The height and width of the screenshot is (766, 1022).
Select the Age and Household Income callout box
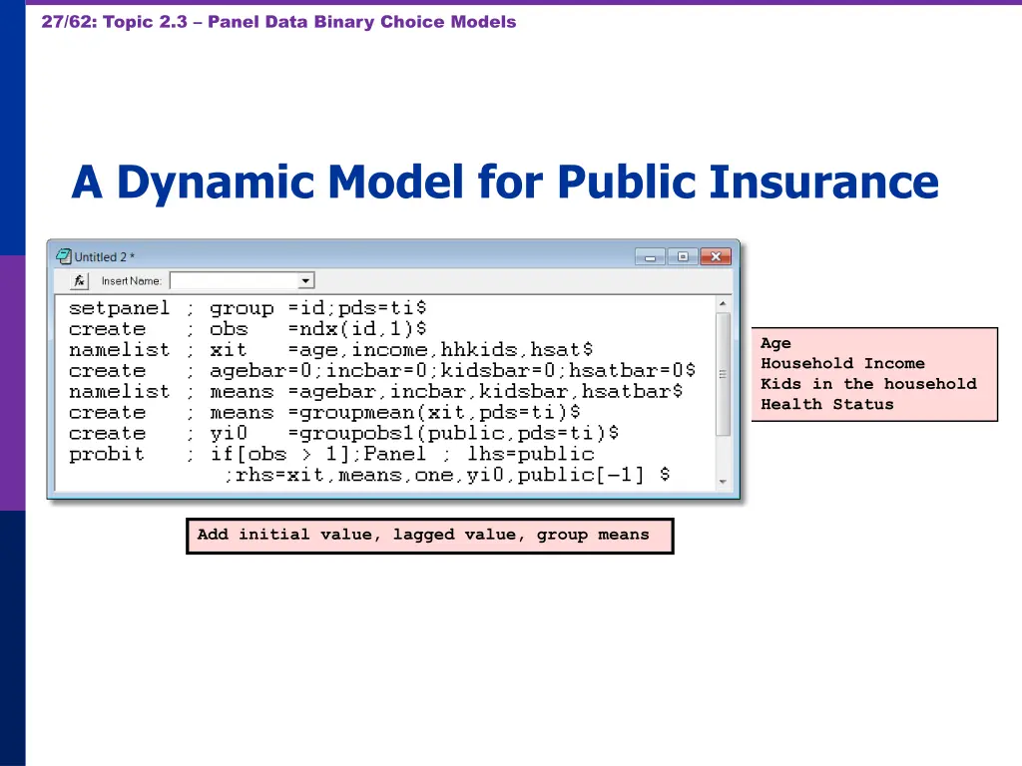coord(874,374)
